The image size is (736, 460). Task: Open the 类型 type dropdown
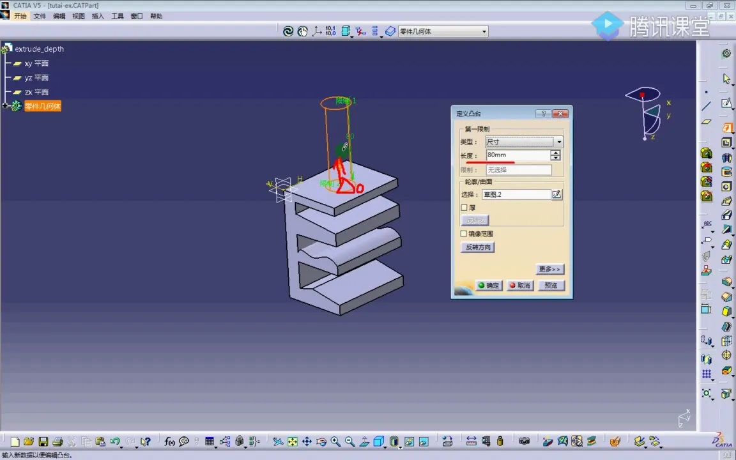pos(559,142)
